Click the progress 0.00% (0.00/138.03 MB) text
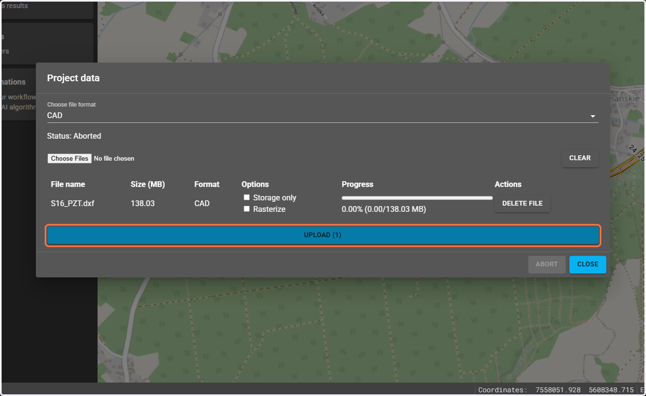 (x=384, y=209)
